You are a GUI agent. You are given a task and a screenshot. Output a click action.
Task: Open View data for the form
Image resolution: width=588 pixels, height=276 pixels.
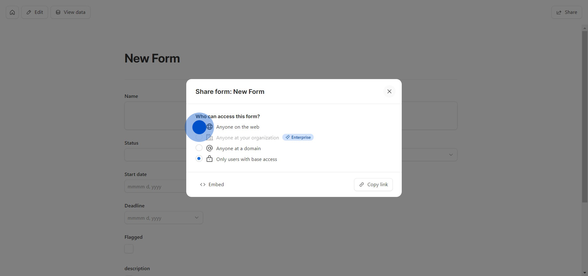click(70, 12)
